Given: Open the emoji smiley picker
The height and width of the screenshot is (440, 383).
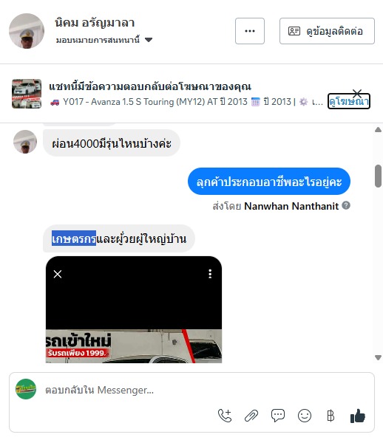Looking at the screenshot, I should (305, 416).
